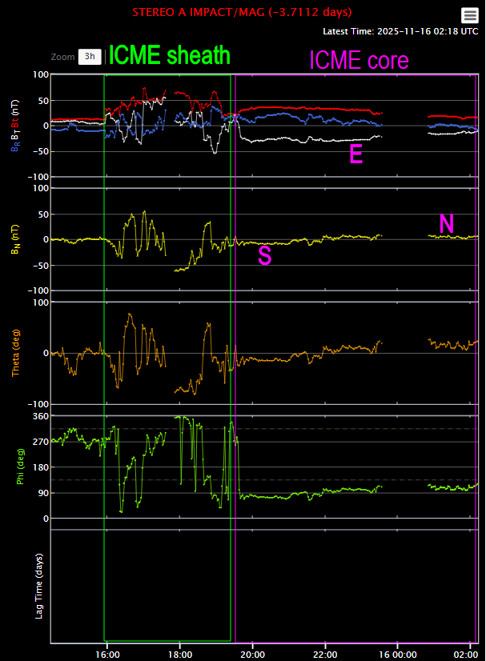
Task: Click the Theta (deg) axis label
Action: point(15,353)
